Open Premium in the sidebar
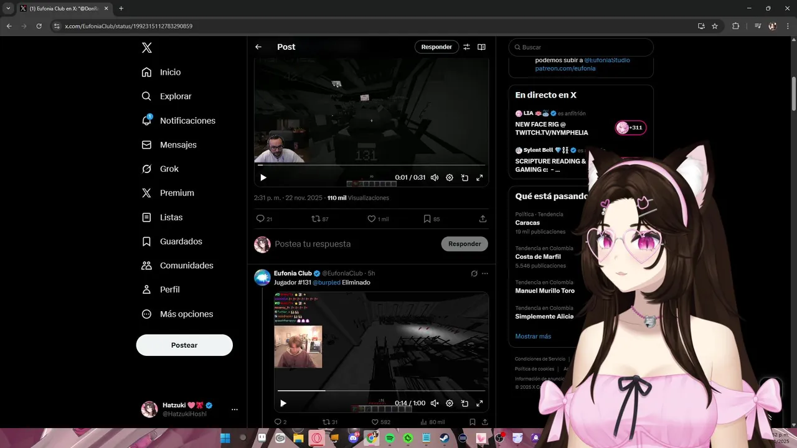 (167, 193)
